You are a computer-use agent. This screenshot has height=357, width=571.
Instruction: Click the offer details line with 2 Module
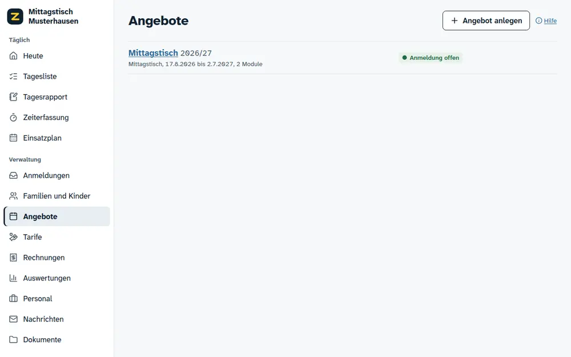pos(195,64)
